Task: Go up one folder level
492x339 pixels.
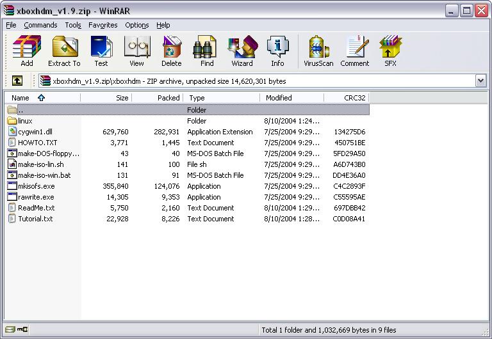Action: point(17,81)
